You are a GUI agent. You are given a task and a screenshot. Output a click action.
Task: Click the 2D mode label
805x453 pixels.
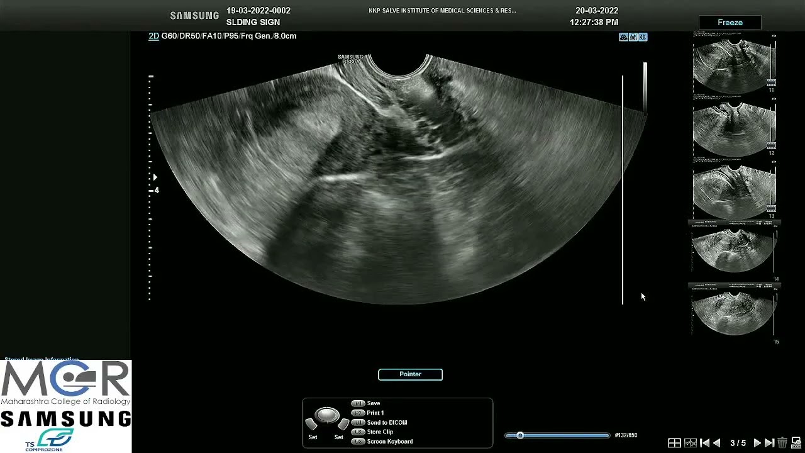click(153, 36)
